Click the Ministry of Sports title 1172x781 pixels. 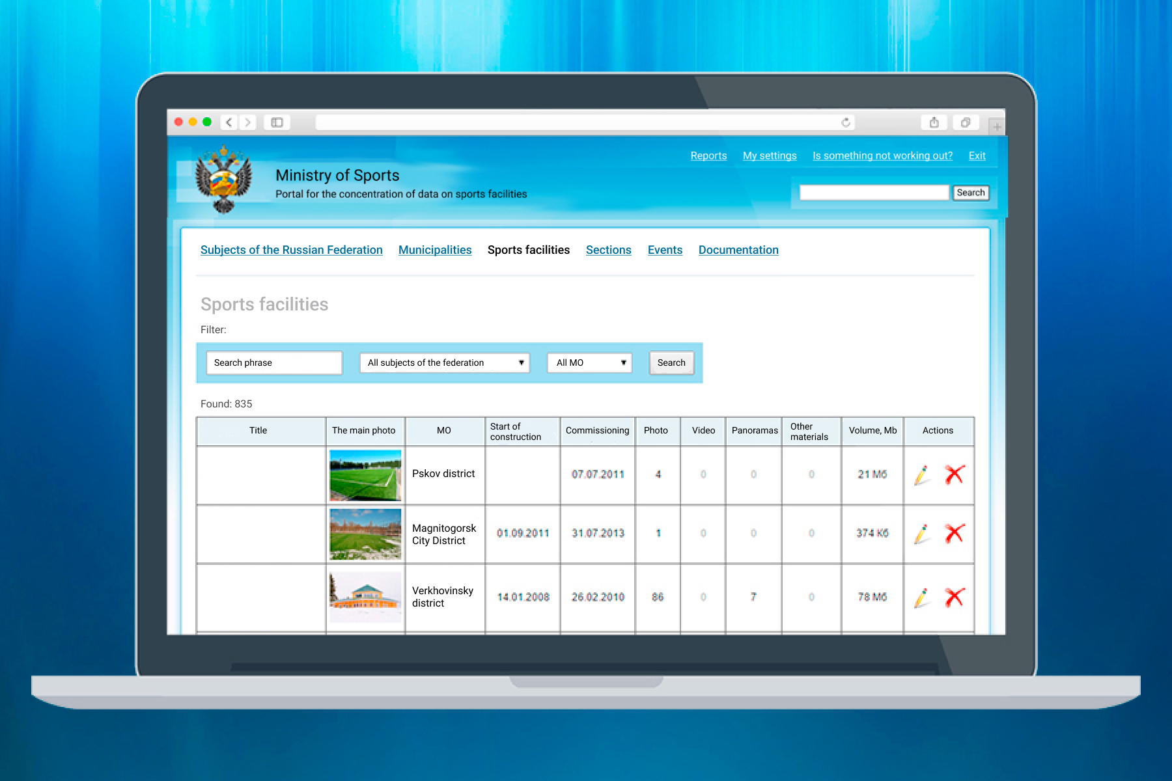[337, 175]
